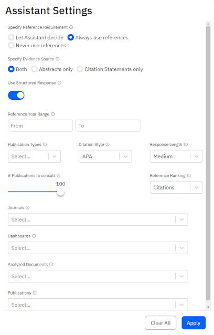Open info icon beside Dashboards label
This screenshot has width=214, height=335.
(x=34, y=236)
